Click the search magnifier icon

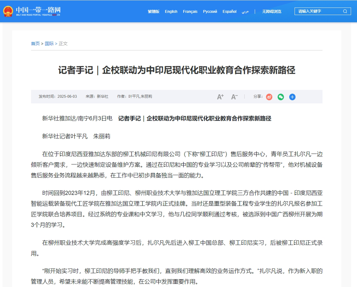(345, 11)
